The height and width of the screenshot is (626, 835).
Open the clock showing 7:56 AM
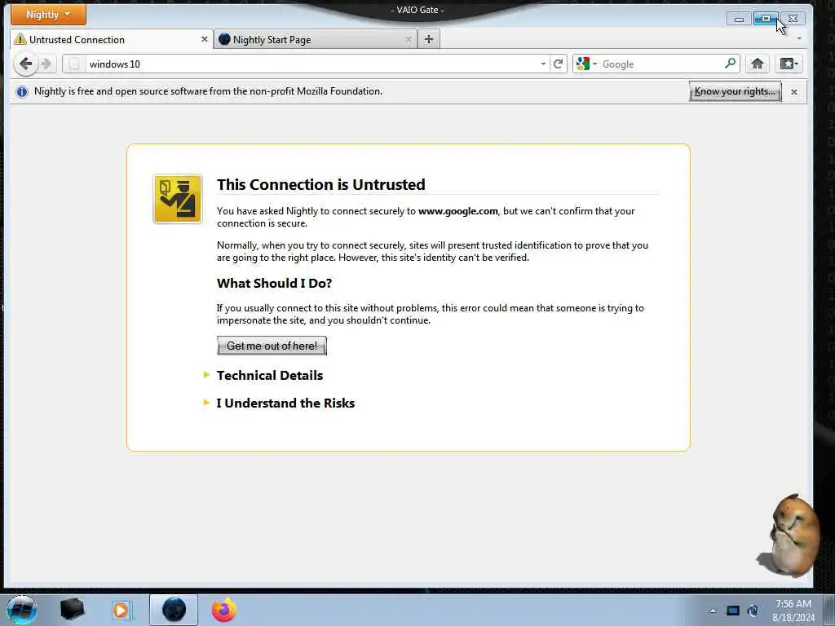(x=793, y=611)
